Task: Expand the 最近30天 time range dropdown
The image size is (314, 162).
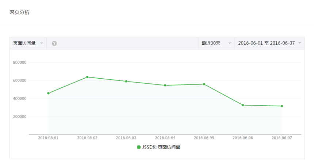Action: (x=216, y=43)
